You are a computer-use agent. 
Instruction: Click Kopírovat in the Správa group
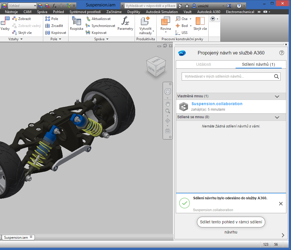pyautogui.click(x=96, y=33)
